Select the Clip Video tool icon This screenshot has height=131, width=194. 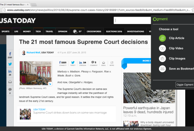[162, 48]
